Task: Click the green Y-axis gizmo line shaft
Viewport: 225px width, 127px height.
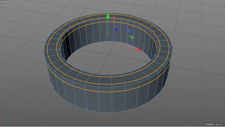Action: point(108,27)
